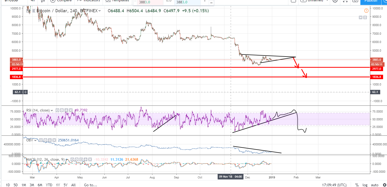Open MACD indicator settings gear
Viewport: 387px width, 187px height.
click(77, 159)
